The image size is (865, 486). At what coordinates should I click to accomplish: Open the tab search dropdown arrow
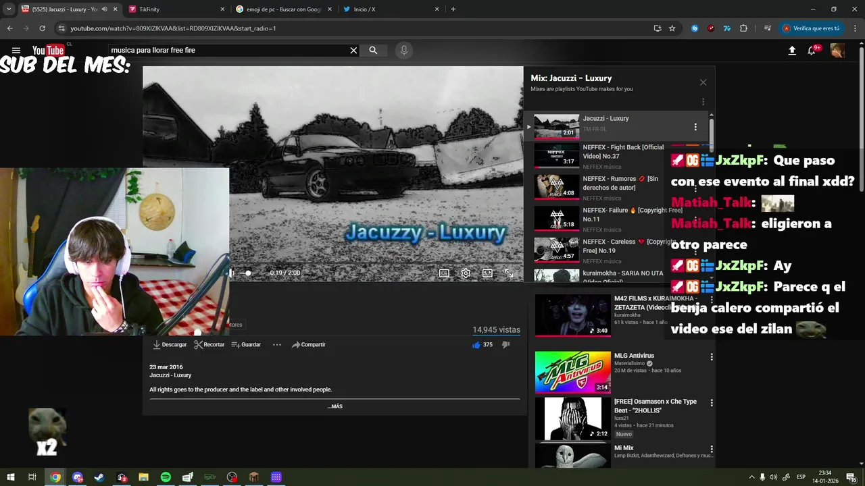click(9, 9)
